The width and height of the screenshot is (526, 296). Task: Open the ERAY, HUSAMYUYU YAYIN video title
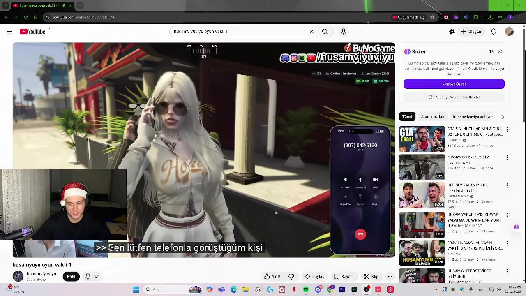[x=475, y=245]
